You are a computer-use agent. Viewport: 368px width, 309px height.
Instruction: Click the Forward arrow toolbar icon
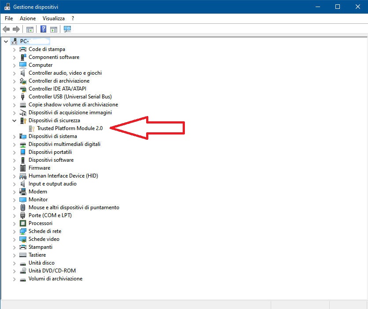pos(16,29)
